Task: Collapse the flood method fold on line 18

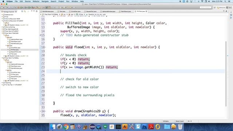Action: (x=45, y=47)
